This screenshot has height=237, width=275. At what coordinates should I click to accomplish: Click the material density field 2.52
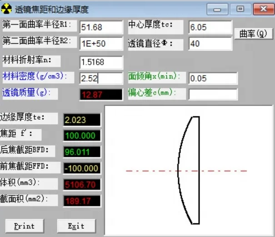coord(101,78)
